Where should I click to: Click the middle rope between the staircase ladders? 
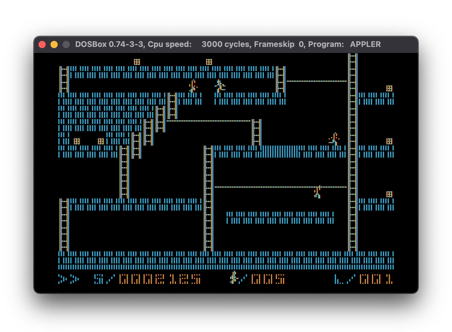209,121
